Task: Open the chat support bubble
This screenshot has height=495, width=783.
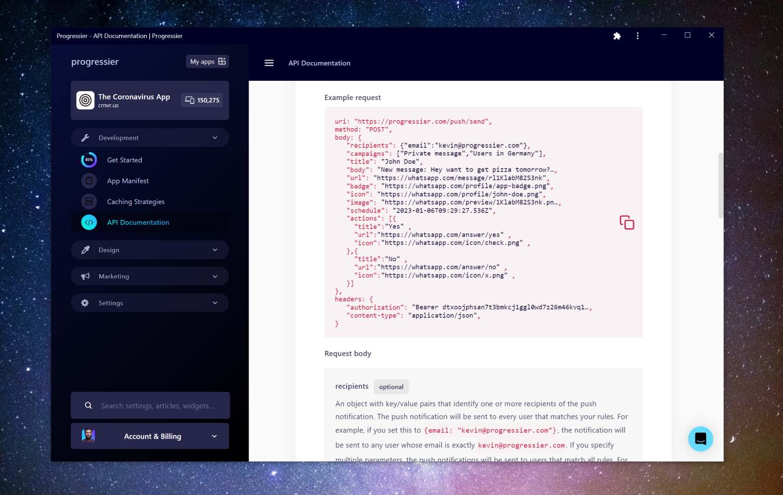Action: pyautogui.click(x=701, y=439)
